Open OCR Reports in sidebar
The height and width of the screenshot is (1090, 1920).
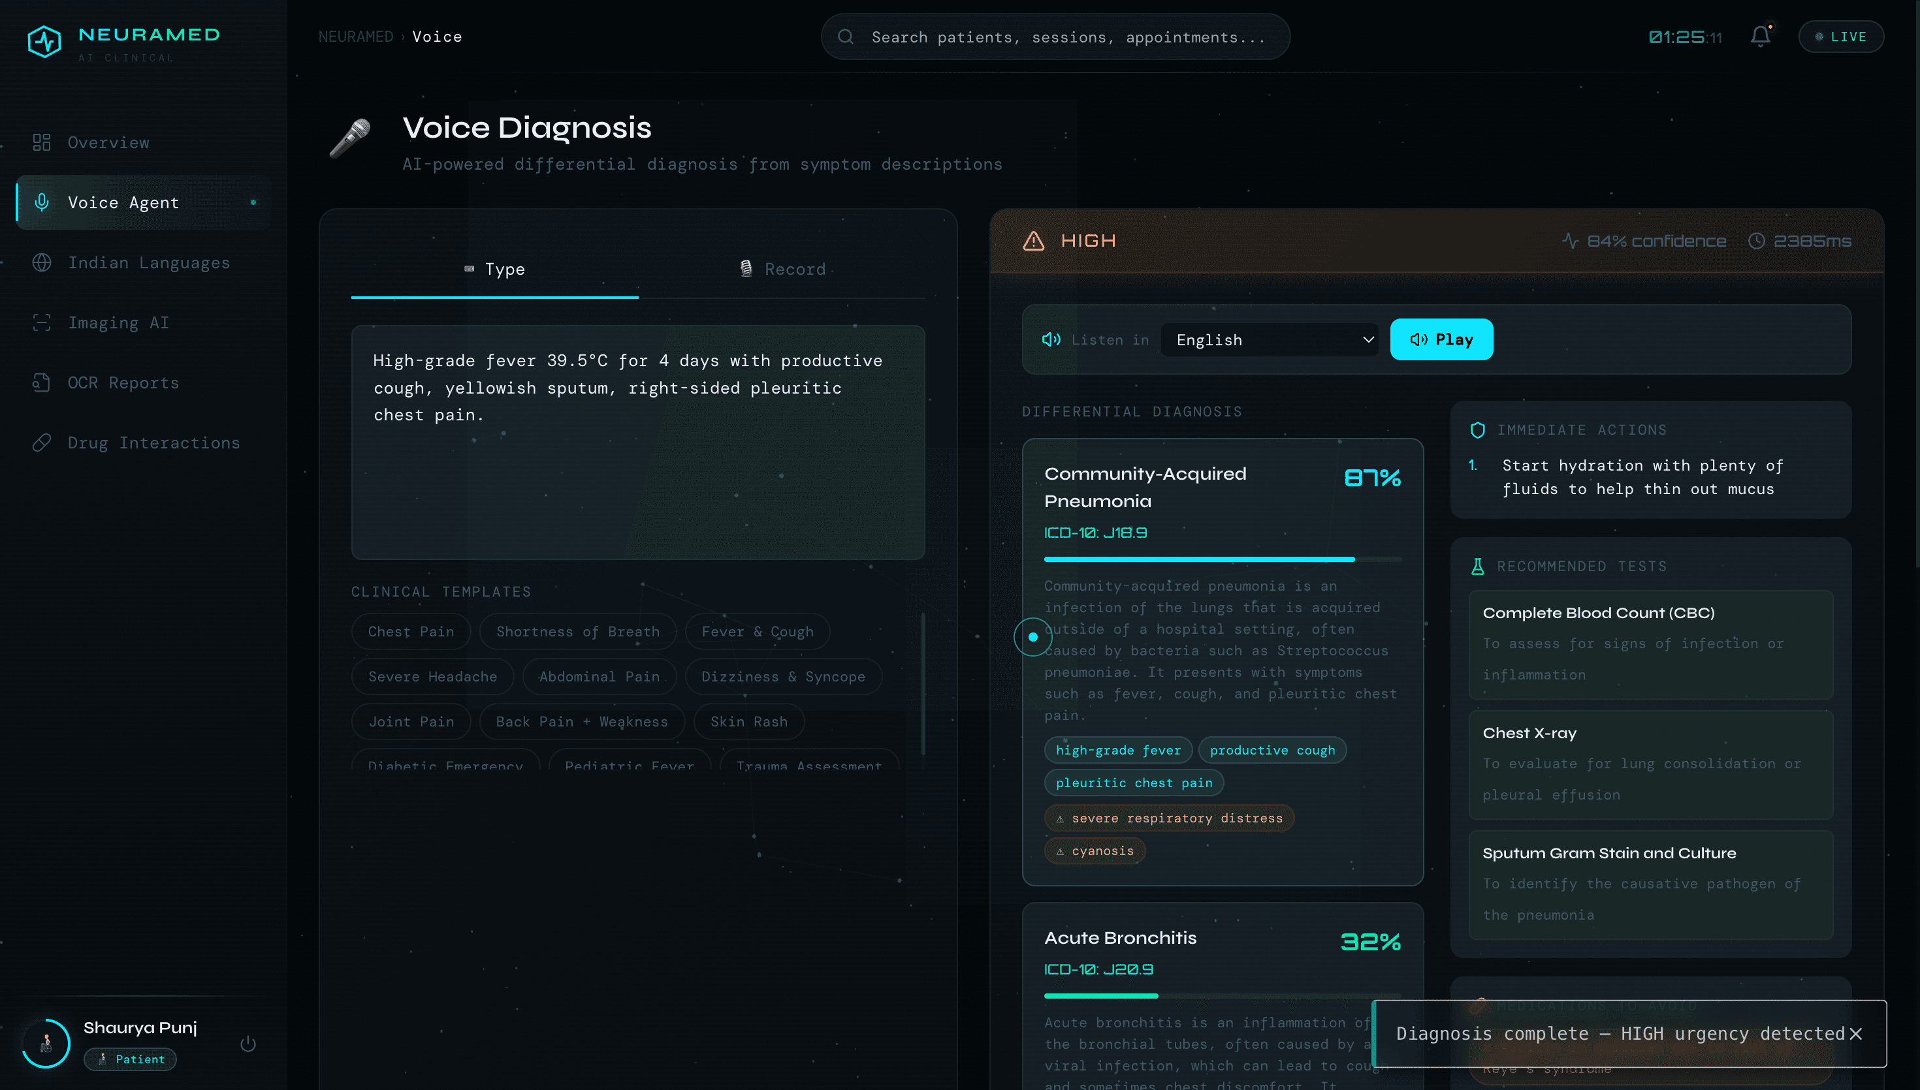(123, 382)
